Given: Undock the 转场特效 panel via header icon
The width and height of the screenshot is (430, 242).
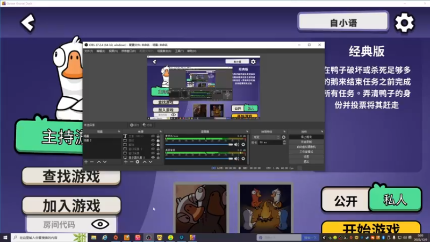Looking at the screenshot, I should (x=284, y=132).
